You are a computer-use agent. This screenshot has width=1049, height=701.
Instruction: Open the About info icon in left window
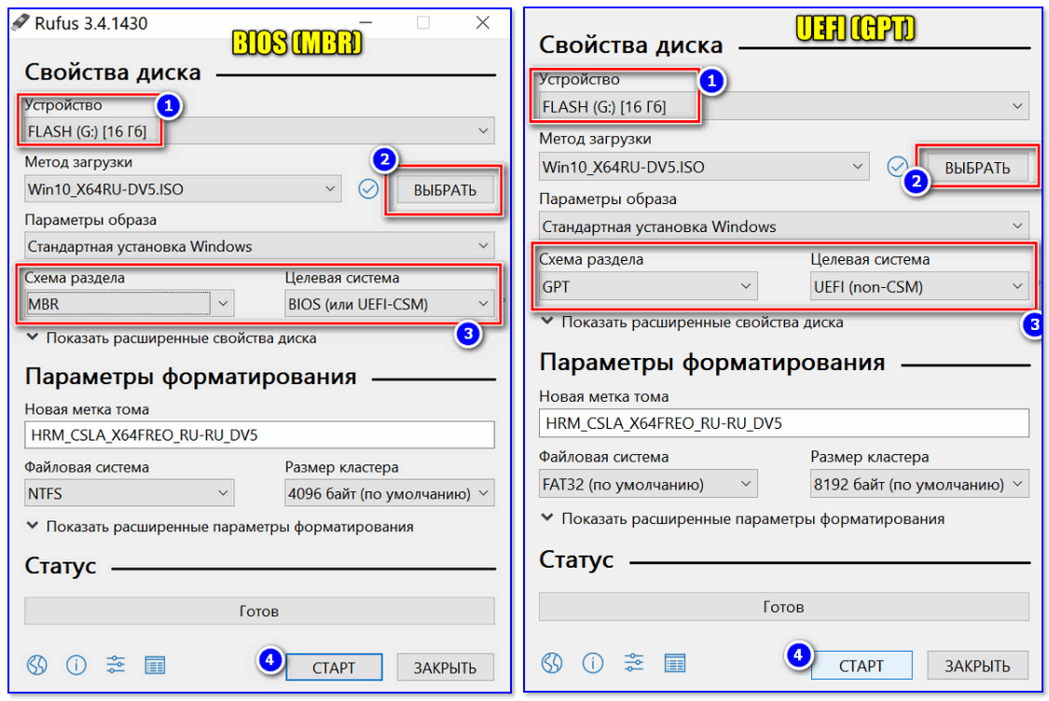pyautogui.click(x=76, y=665)
